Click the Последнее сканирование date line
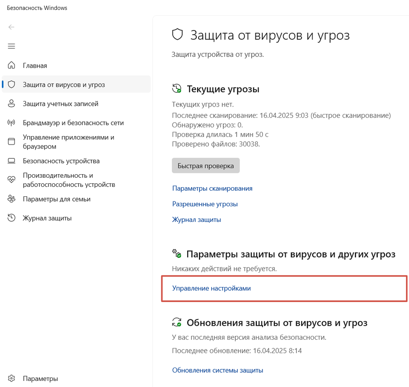The image size is (409, 387). coord(281,115)
